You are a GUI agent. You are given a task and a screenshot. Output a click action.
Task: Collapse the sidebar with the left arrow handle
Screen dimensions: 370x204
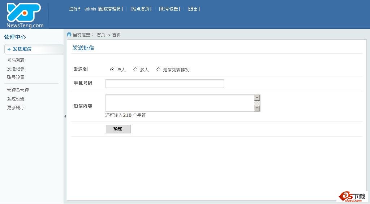tap(65, 116)
